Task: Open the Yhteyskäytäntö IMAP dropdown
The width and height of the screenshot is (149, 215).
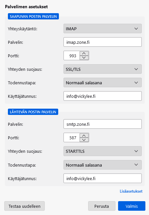Action: [x=102, y=29]
